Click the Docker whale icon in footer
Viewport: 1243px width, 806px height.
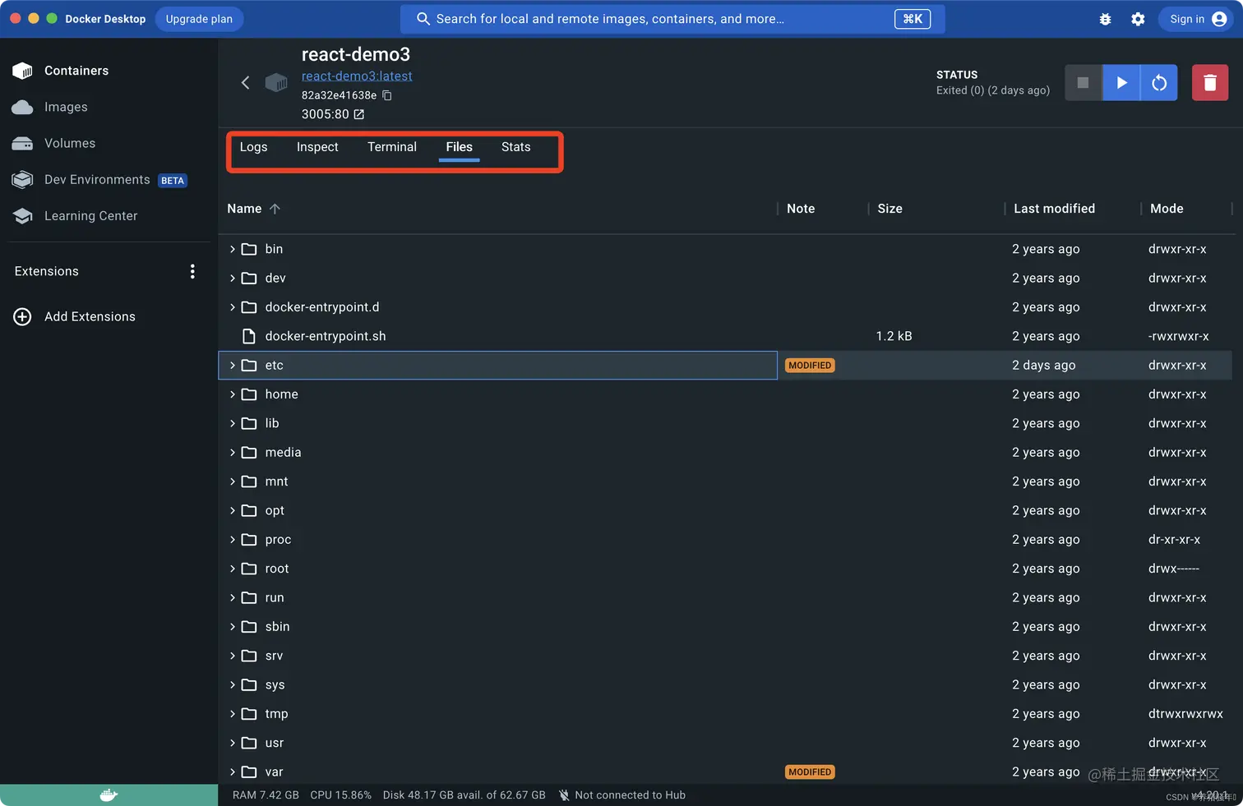click(109, 795)
